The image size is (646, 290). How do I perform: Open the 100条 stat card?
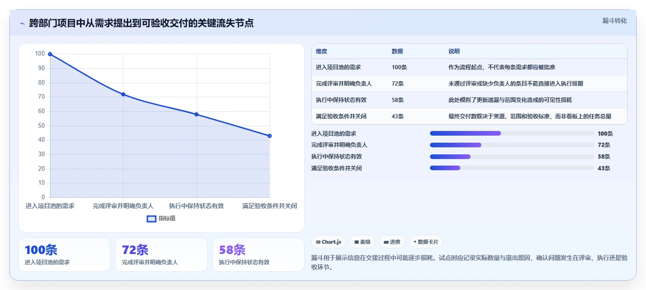click(65, 254)
